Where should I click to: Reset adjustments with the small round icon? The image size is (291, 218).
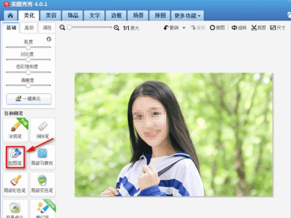pos(49,39)
